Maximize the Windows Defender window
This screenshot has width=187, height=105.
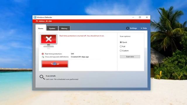(x=140, y=17)
